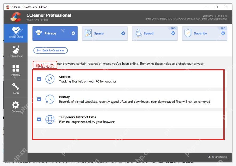Click Check for updates link
Screen dimensions: 236x166
[217, 157]
